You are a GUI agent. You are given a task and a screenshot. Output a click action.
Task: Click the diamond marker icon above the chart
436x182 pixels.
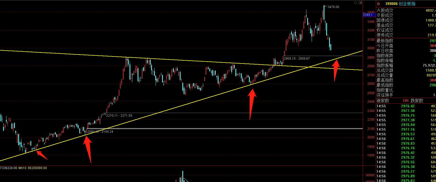tap(356, 3)
